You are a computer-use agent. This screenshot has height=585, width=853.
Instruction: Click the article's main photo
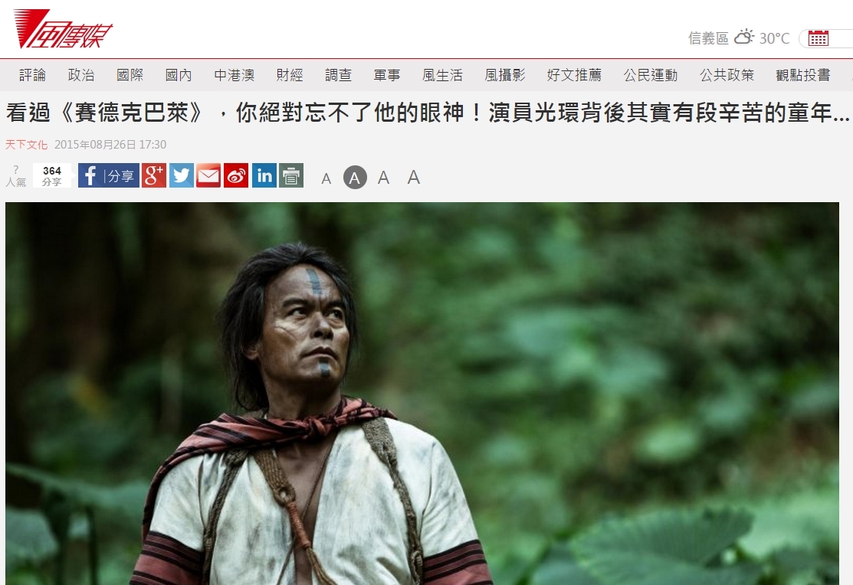point(422,394)
